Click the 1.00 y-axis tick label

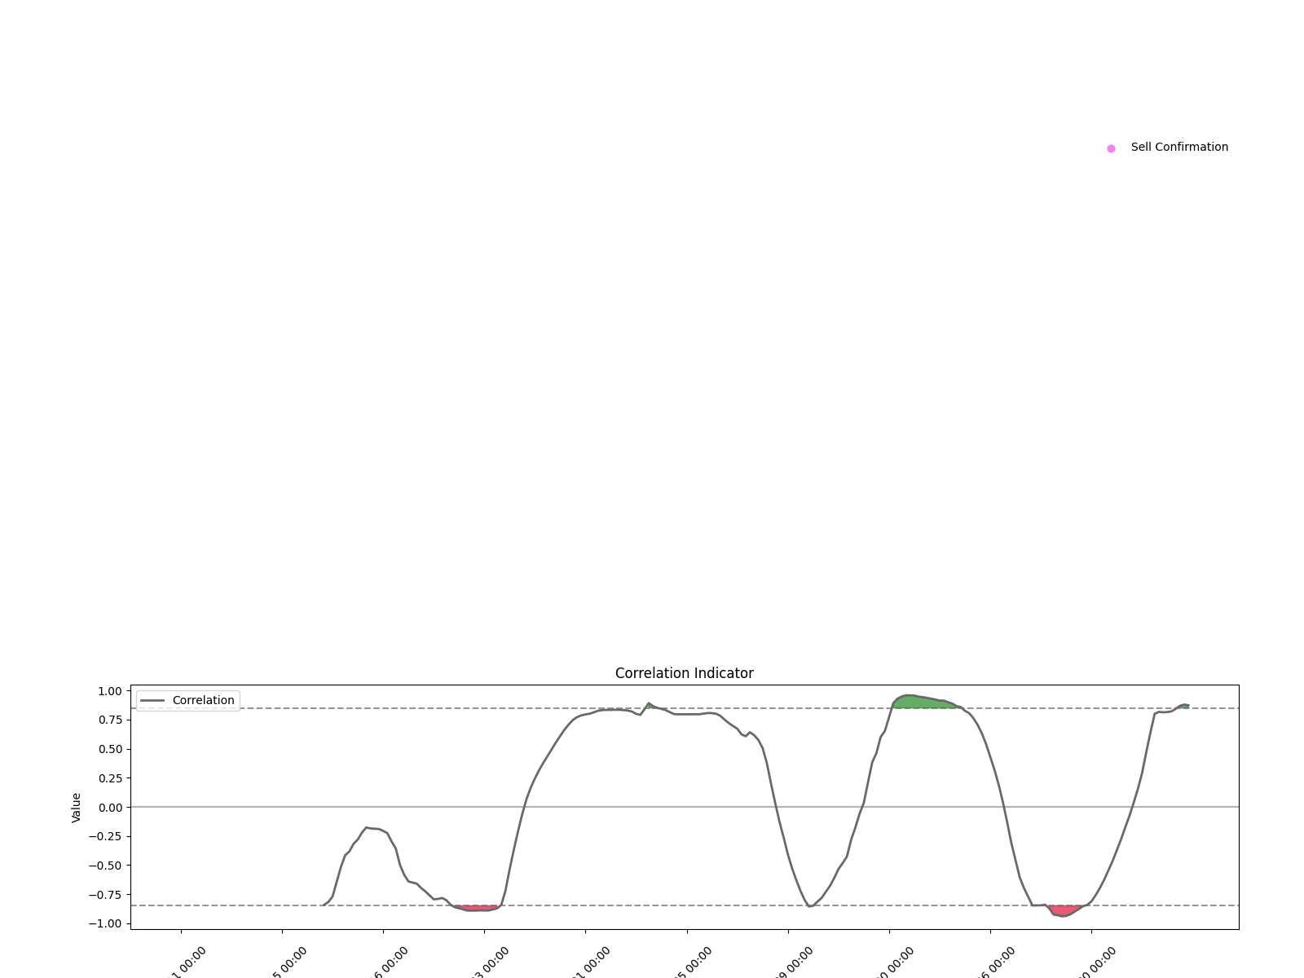110,691
